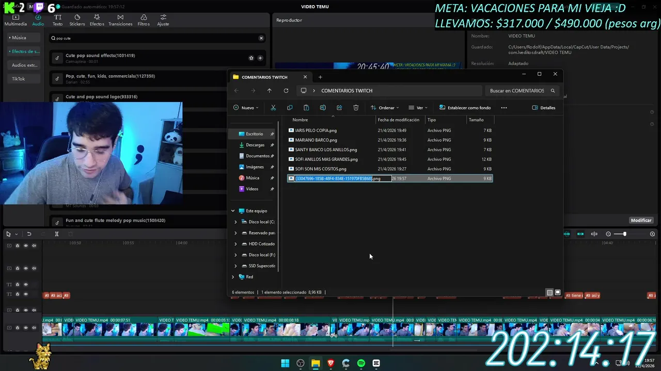This screenshot has width=661, height=371.
Task: Open the Multimedia tab in CapCut
Action: click(15, 21)
